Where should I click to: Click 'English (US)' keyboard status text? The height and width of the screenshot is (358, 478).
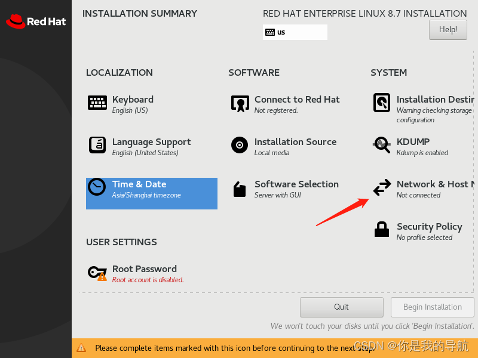tap(130, 110)
